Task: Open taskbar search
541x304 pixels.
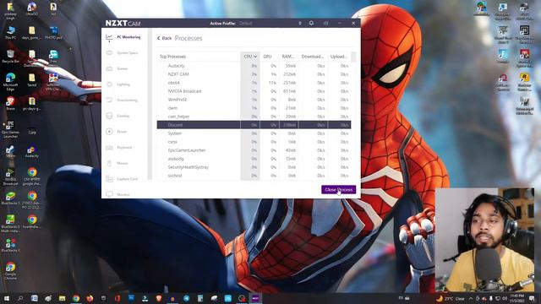Action: coord(20,298)
